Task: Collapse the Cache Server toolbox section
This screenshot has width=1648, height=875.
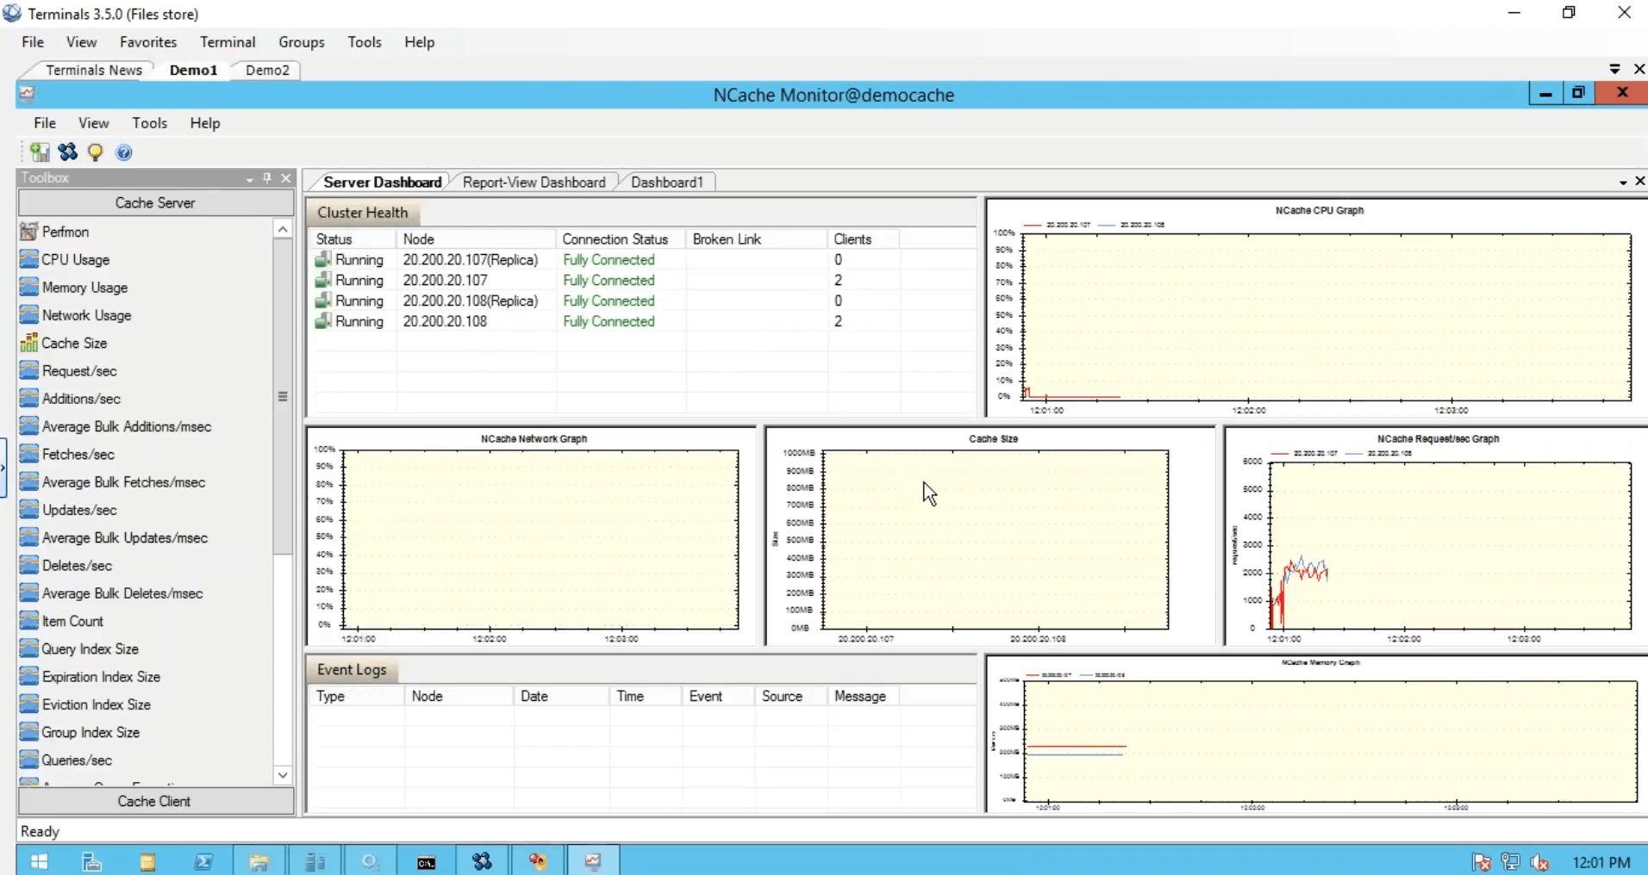Action: point(155,202)
